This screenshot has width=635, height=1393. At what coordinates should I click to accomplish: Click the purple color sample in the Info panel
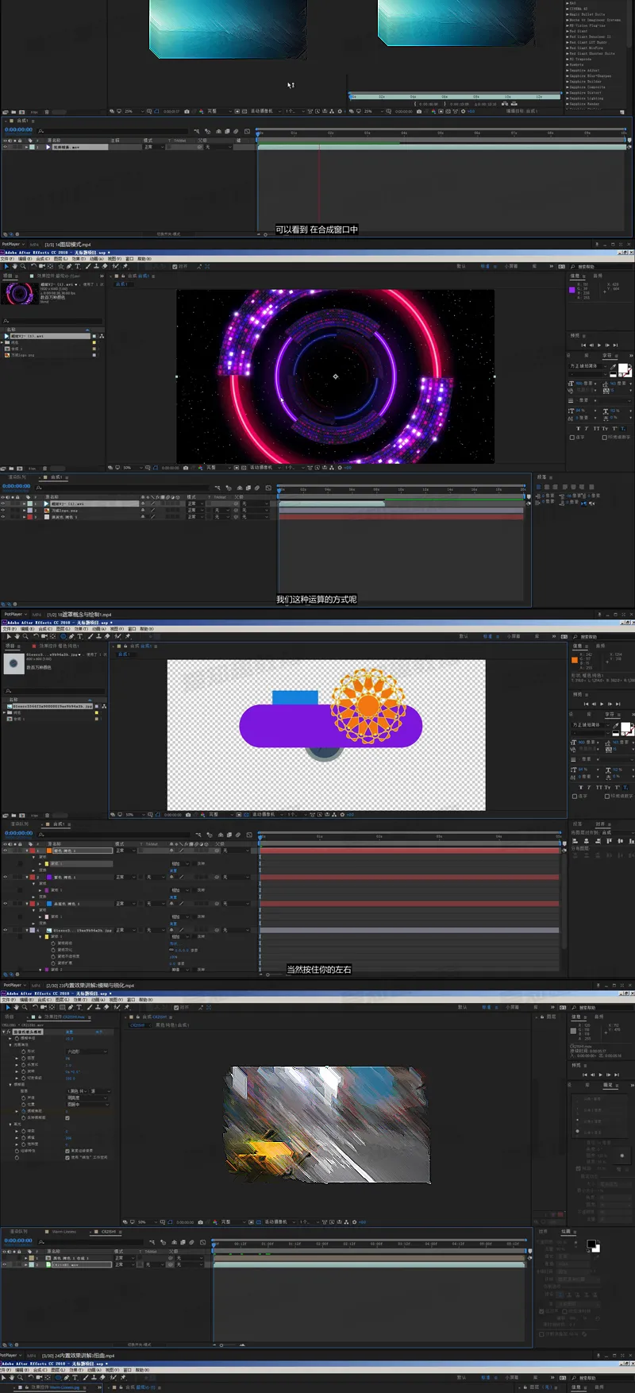[x=572, y=290]
